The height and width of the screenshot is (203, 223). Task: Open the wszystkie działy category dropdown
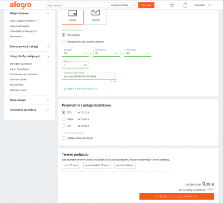tap(123, 5)
